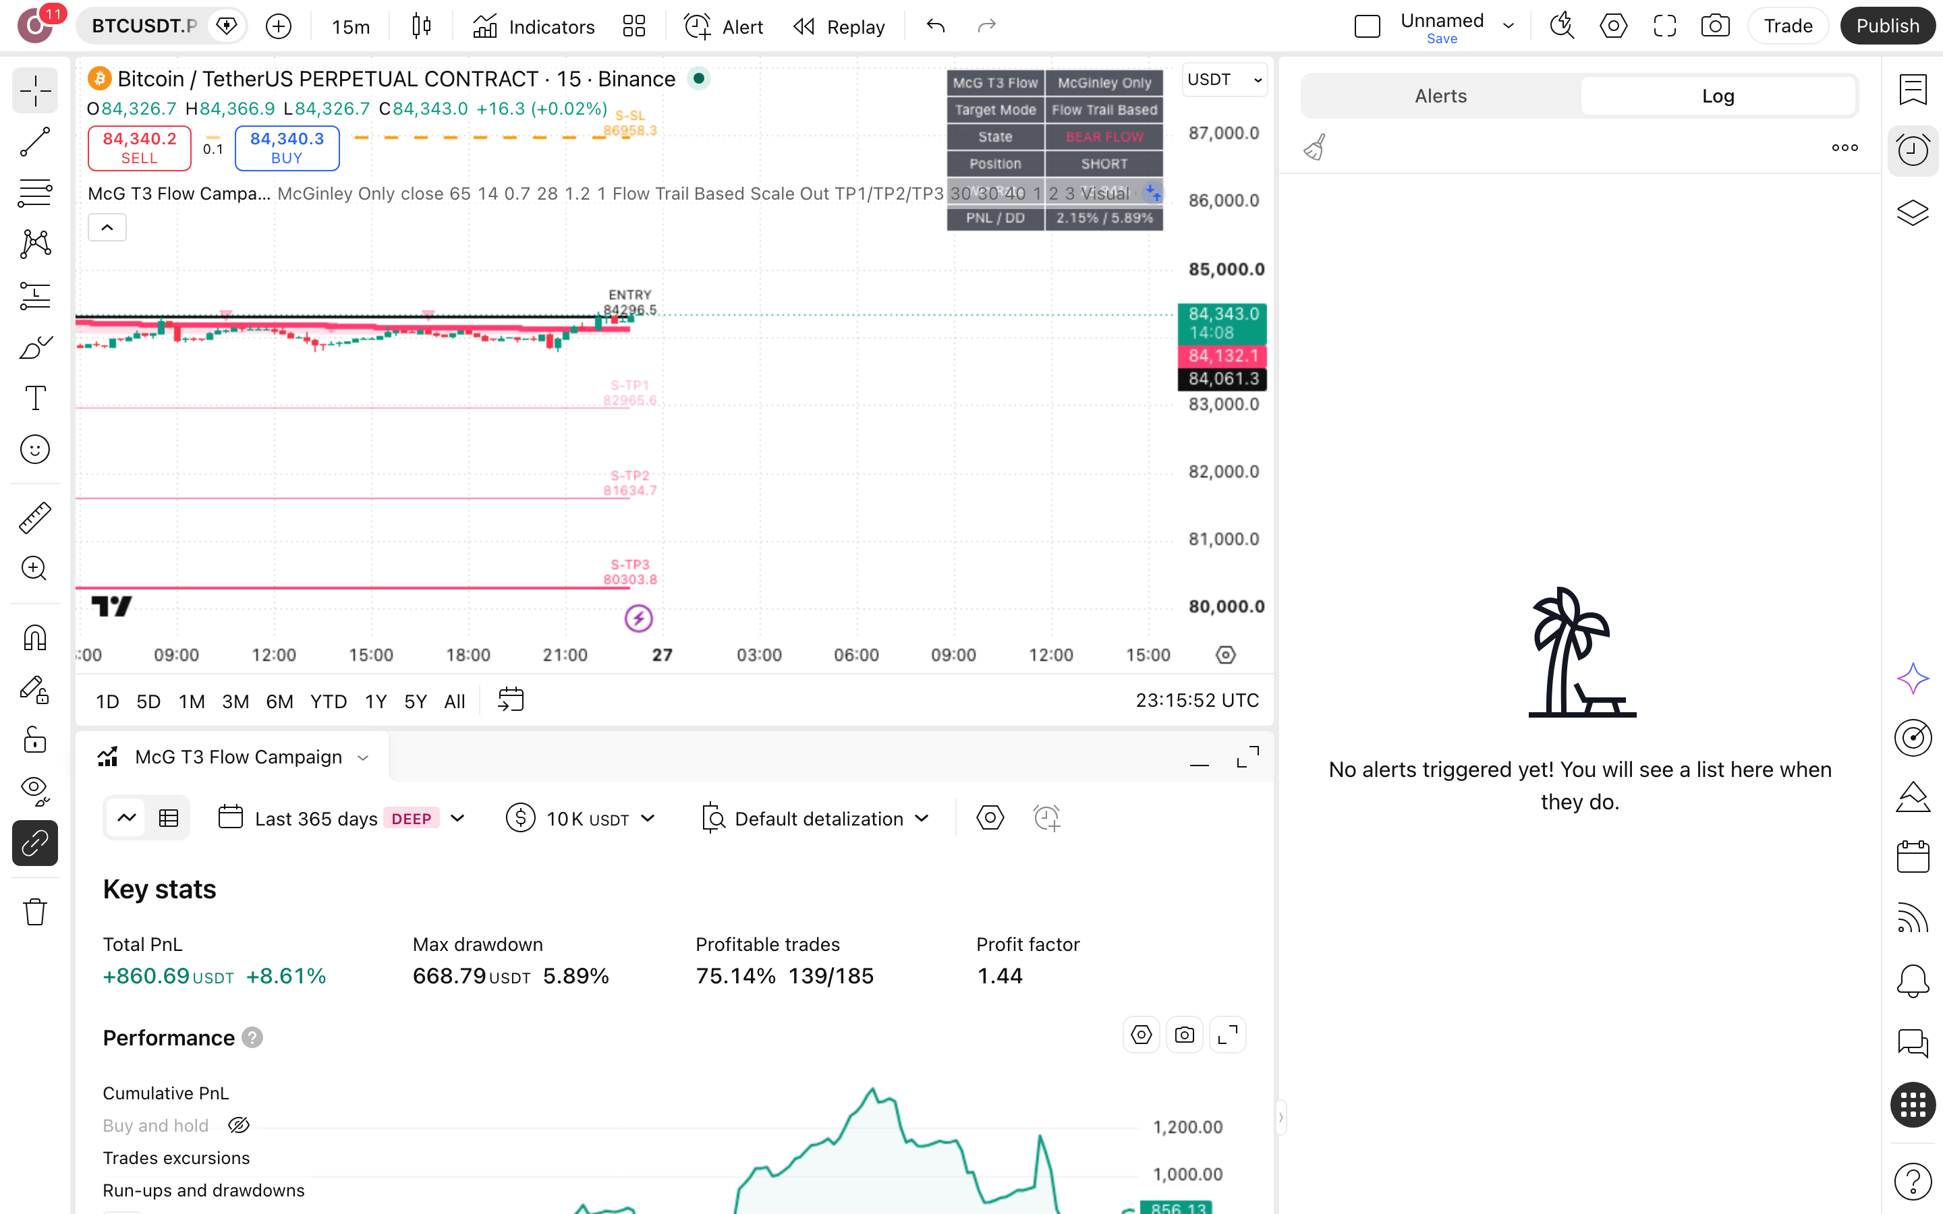Switch to the list of trades table view
This screenshot has width=1943, height=1214.
point(169,818)
